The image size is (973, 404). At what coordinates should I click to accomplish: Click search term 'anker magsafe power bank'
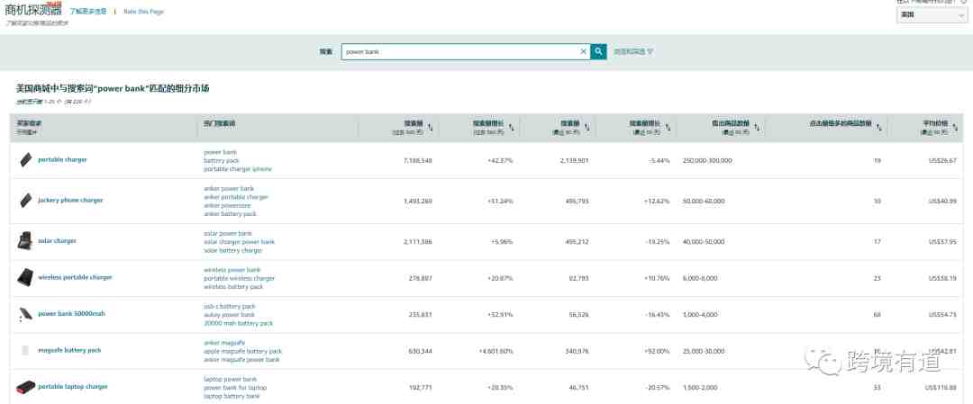(241, 359)
